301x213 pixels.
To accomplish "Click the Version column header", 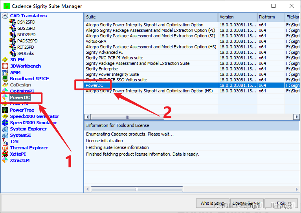I will [238, 17].
